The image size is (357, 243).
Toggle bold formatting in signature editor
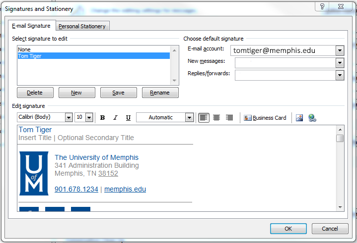(102, 118)
